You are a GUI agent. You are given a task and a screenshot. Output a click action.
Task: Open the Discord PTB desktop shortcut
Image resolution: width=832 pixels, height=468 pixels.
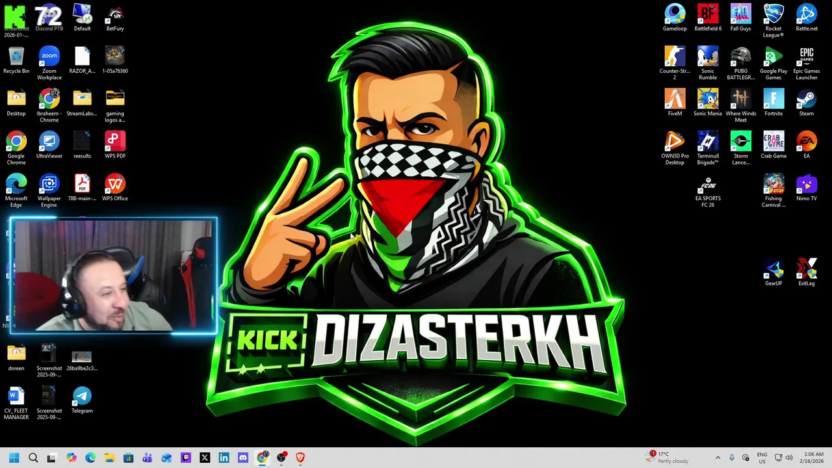pyautogui.click(x=49, y=18)
